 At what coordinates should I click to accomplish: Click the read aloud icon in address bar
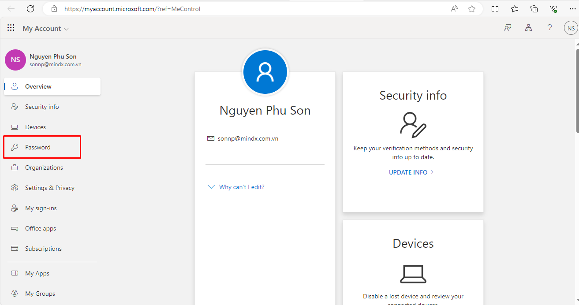coord(454,9)
